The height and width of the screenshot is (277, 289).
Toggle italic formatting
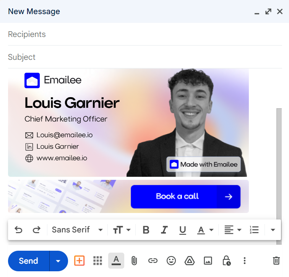(x=164, y=230)
